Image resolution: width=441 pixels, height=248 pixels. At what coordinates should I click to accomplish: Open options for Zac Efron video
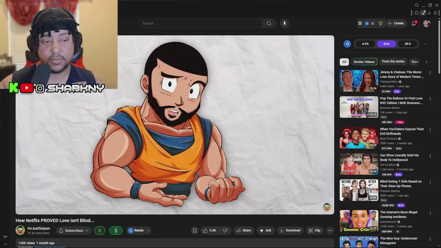point(430,156)
